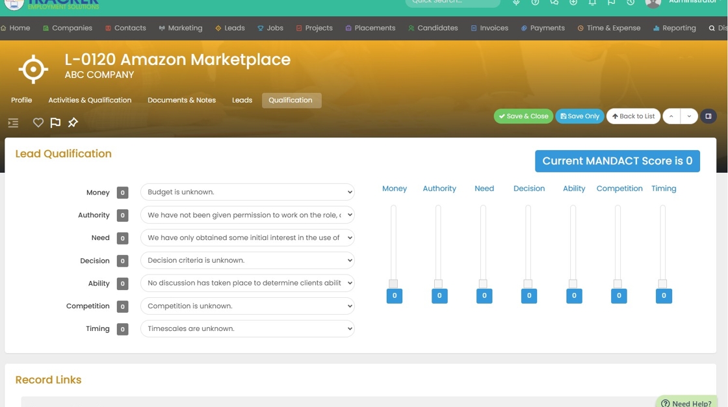This screenshot has height=407, width=728.
Task: Open the Administrator user menu
Action: (x=692, y=2)
